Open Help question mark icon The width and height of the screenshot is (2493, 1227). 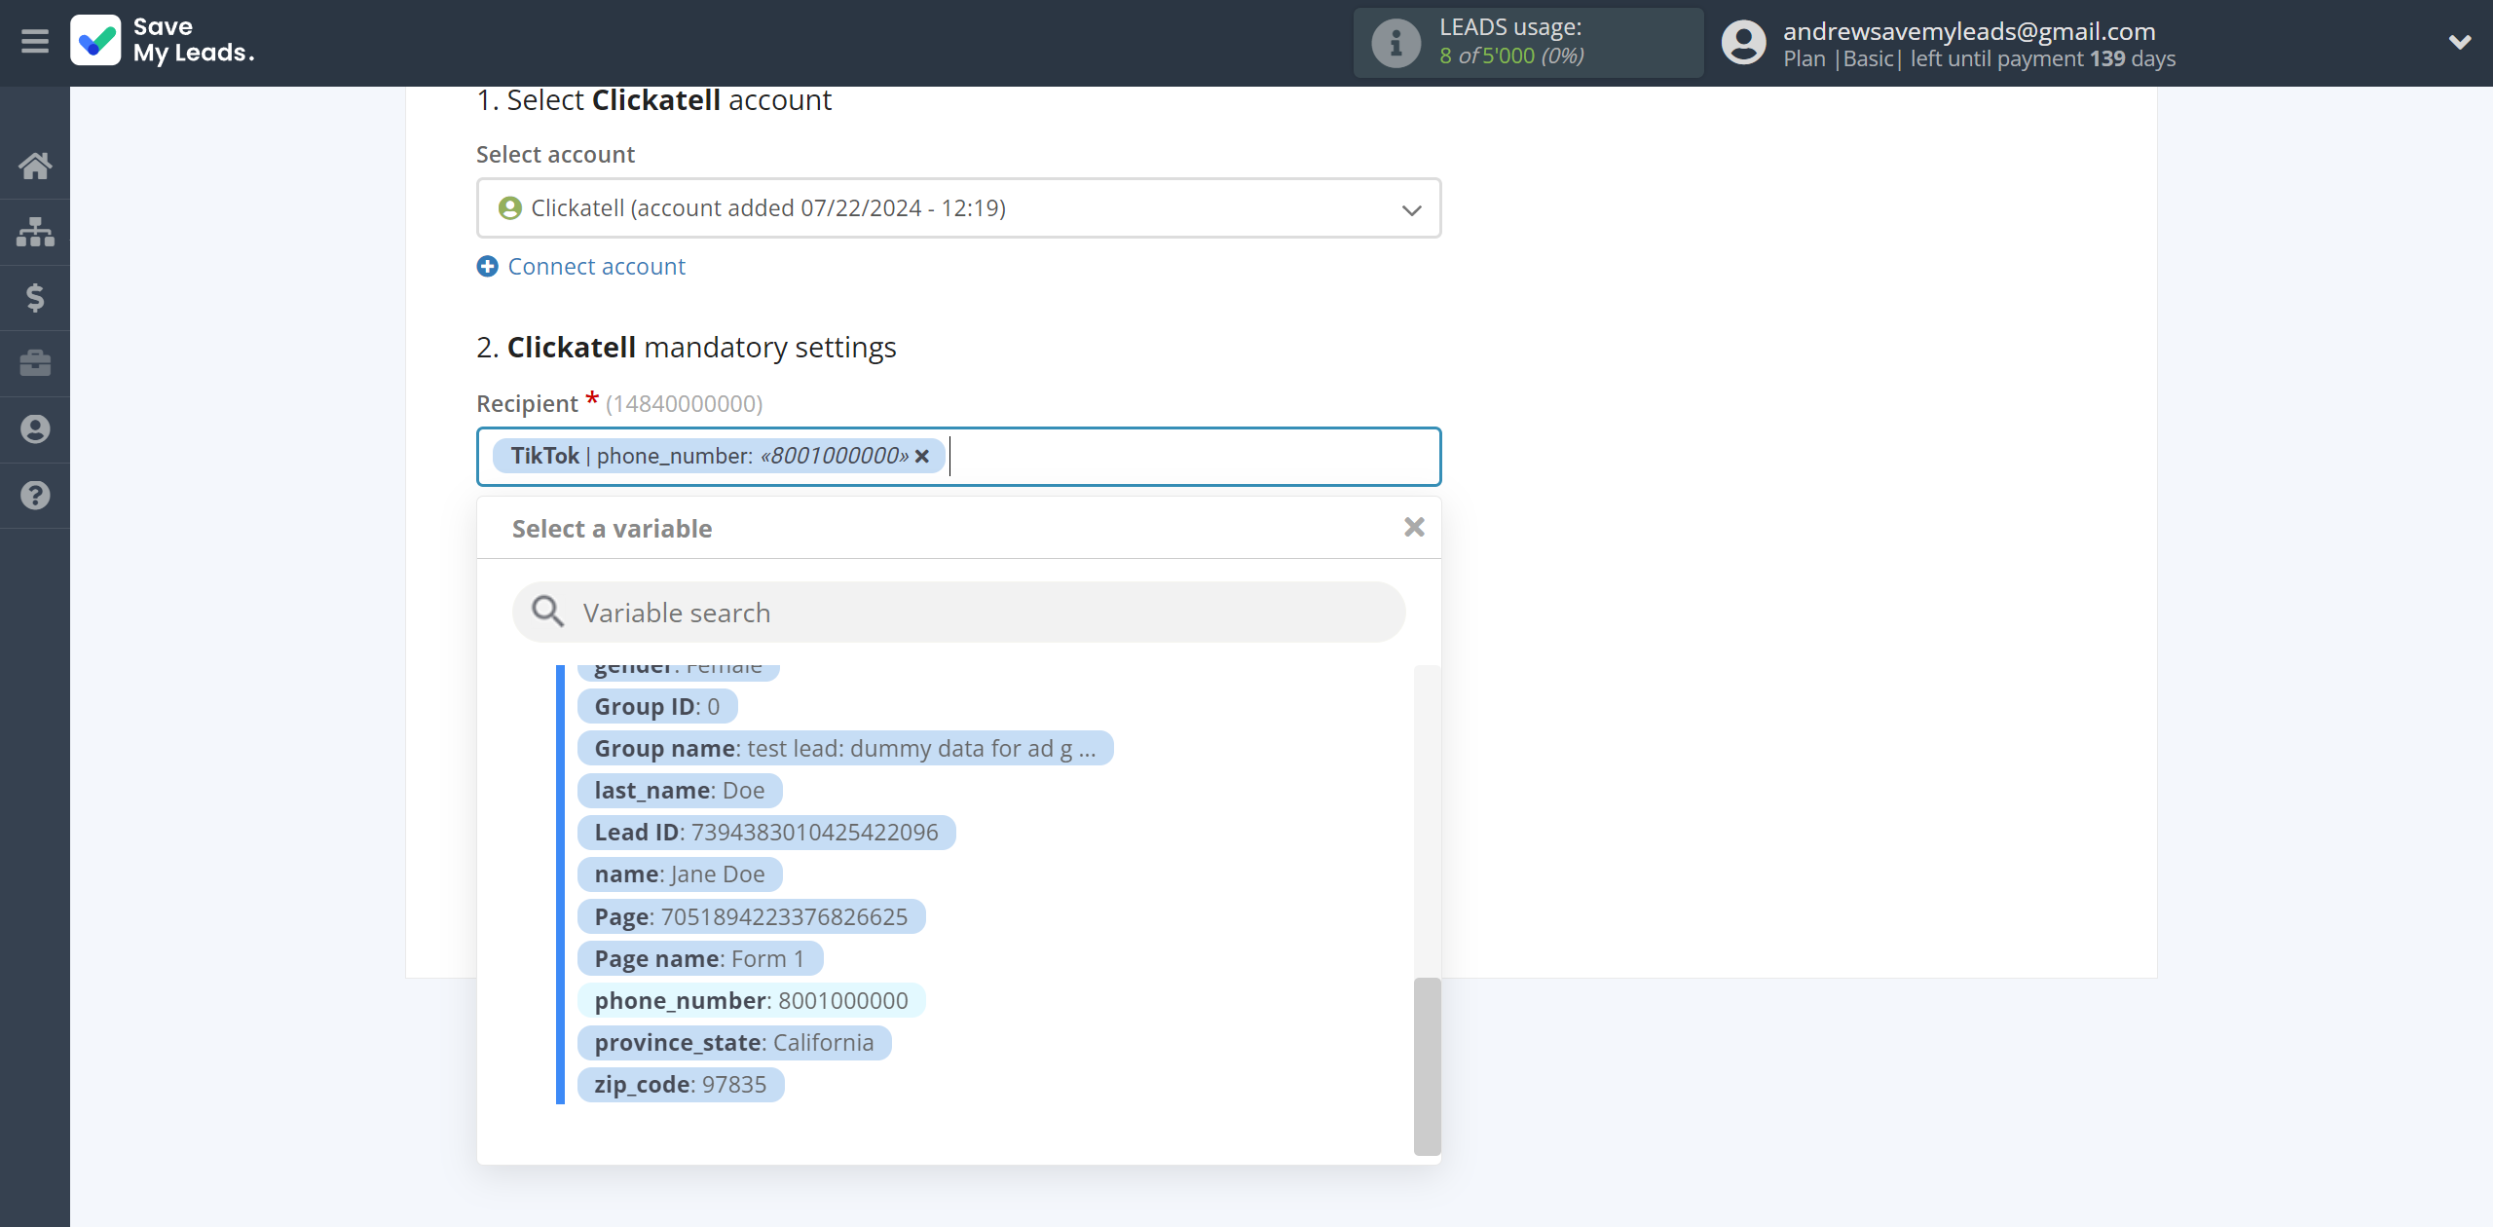pyautogui.click(x=35, y=495)
